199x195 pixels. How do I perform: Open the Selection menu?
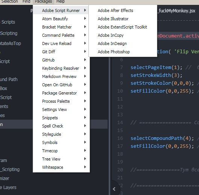(9, 1)
